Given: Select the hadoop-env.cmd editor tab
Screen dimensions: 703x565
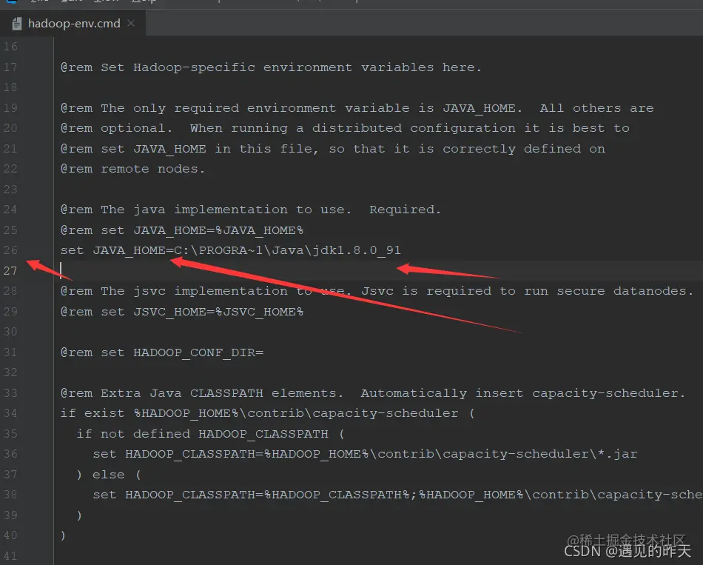Looking at the screenshot, I should click(73, 24).
